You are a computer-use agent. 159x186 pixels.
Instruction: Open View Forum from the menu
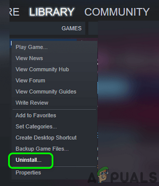(x=30, y=80)
